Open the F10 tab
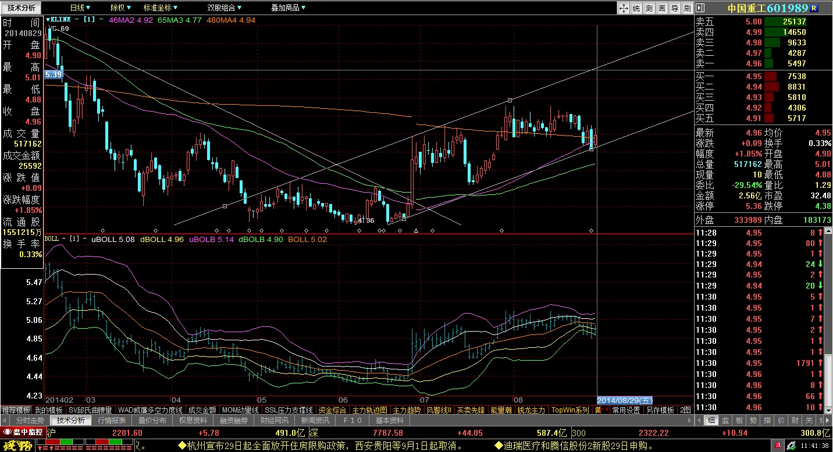 [353, 420]
